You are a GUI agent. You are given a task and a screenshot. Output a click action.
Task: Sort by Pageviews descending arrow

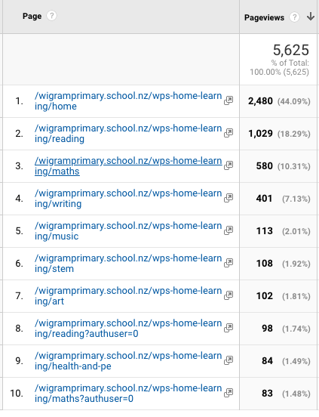click(x=311, y=17)
